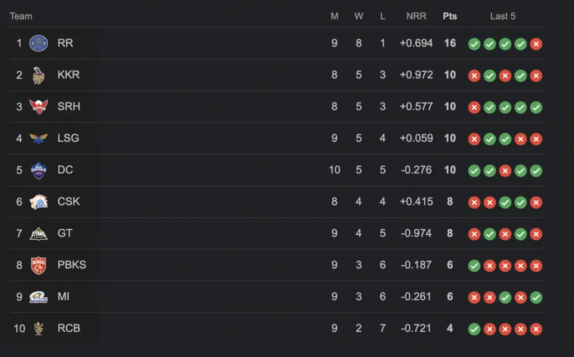Click the Rajasthan Royals team logo
This screenshot has width=574, height=357.
coord(39,43)
